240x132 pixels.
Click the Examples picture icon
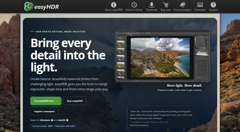200,5
